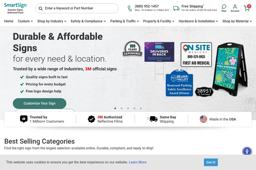The image size is (256, 170).
Task: Select the fourth carousel slide dot
Action: pyautogui.click(x=134, y=108)
